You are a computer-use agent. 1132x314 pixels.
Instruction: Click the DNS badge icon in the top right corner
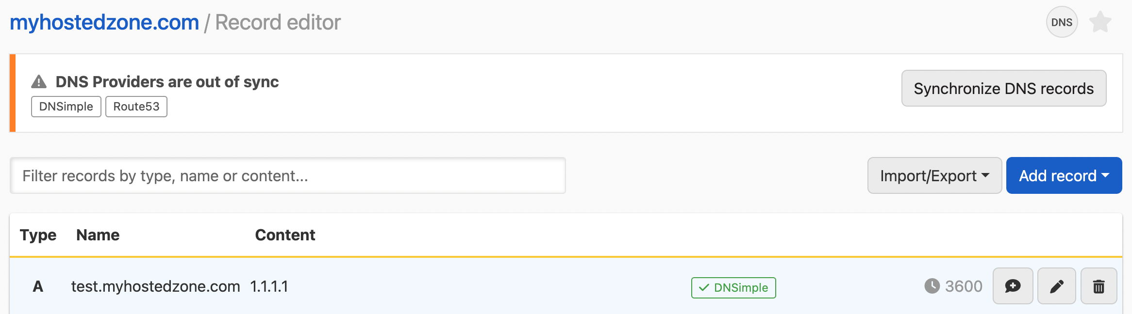(1061, 22)
